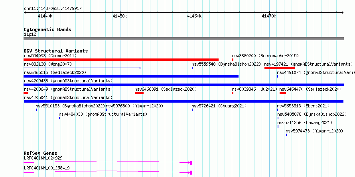This screenshot has height=177, width=355.
Task: Click the 41450k ruler tick label
Action: coord(120,16)
